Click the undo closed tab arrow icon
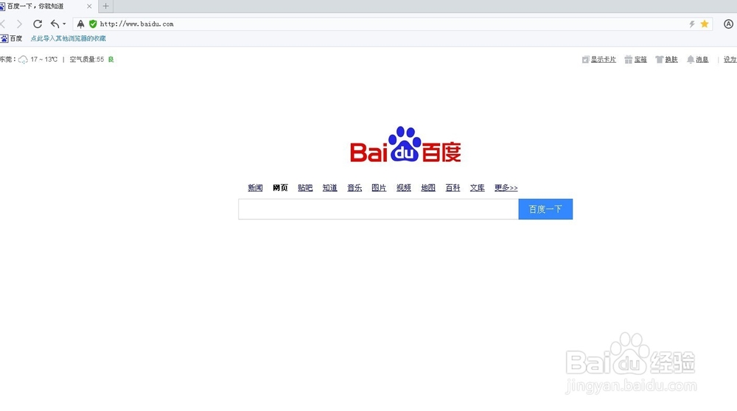This screenshot has height=411, width=737. 55,24
